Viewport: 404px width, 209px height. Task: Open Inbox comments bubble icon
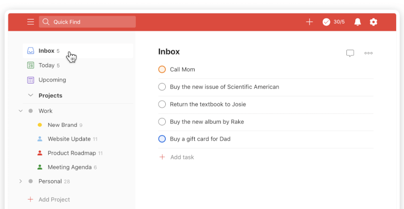point(350,53)
